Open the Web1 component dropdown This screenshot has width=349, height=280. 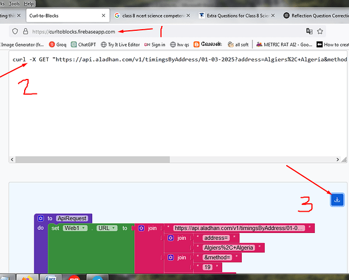(x=75, y=228)
